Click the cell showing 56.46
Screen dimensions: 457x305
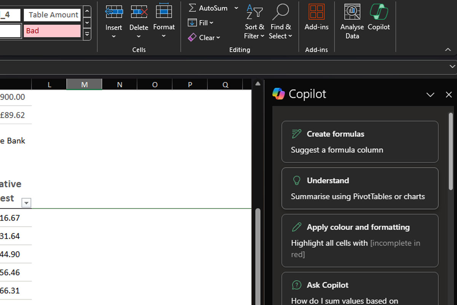[16, 273]
